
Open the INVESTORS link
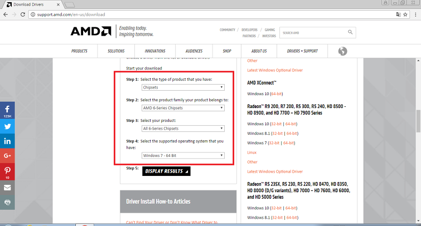pyautogui.click(x=269, y=36)
